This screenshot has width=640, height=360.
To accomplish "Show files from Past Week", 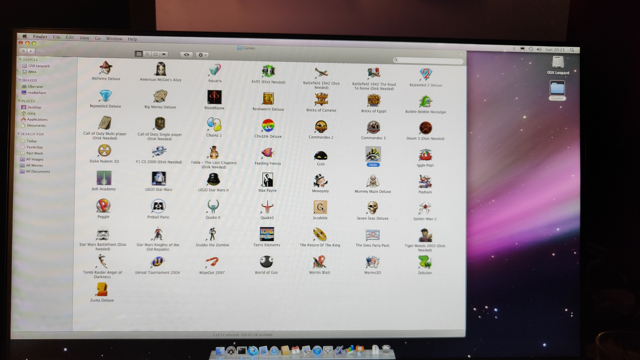I will 32,153.
